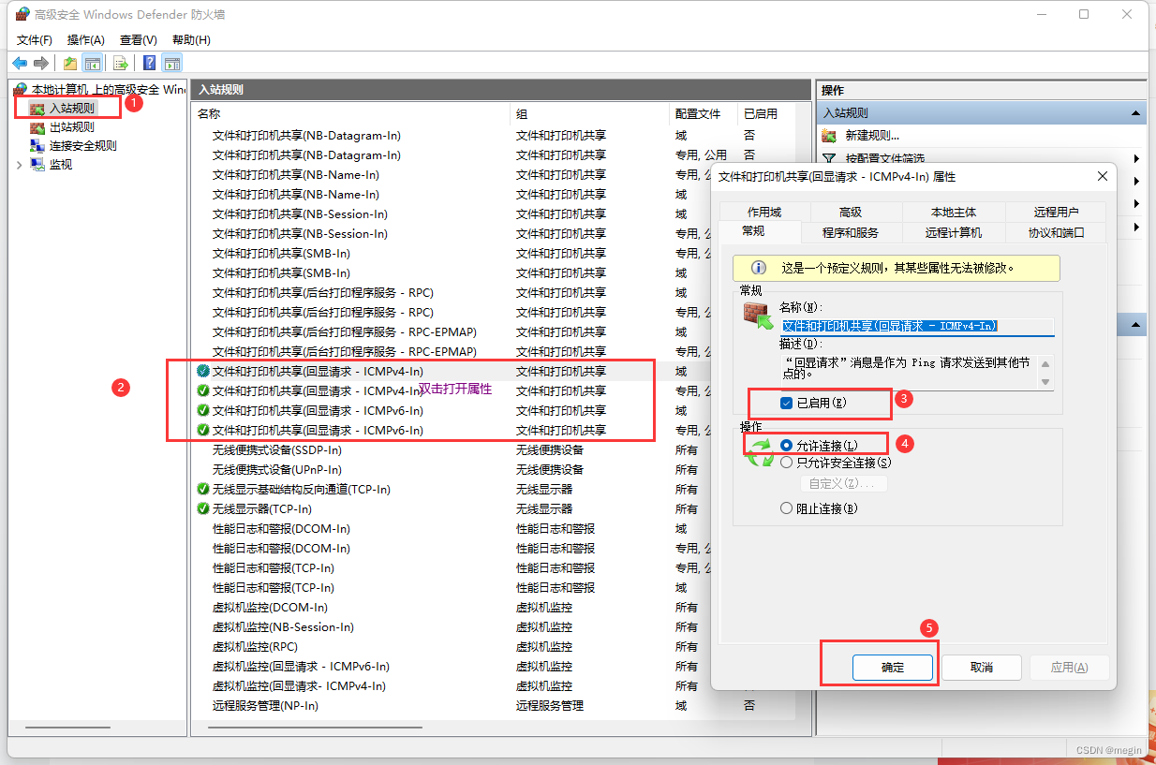This screenshot has height=765, width=1156.
Task: Open the 帮助(H) menu
Action: click(191, 40)
